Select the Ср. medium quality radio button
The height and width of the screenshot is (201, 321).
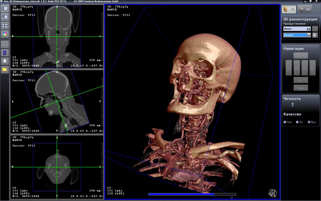tap(297, 122)
